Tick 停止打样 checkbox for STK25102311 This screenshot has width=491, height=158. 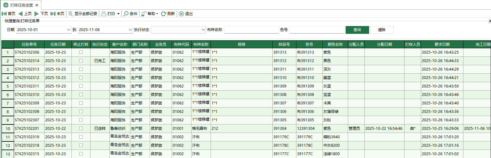(x=81, y=86)
